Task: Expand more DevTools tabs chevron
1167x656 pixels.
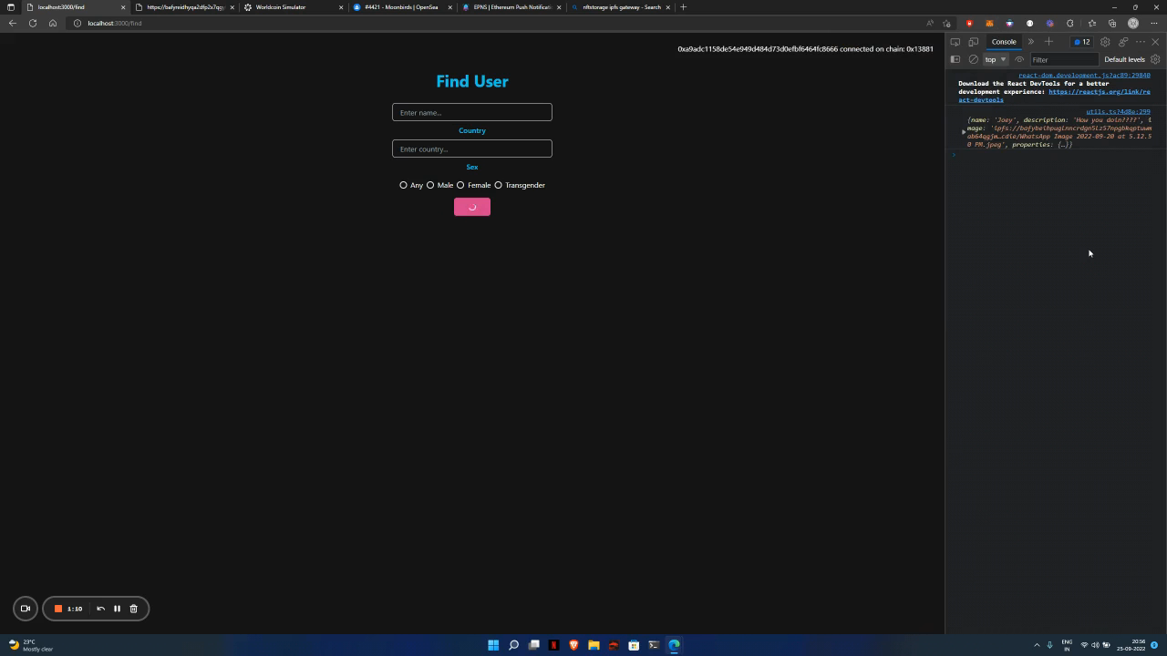Action: (1031, 42)
